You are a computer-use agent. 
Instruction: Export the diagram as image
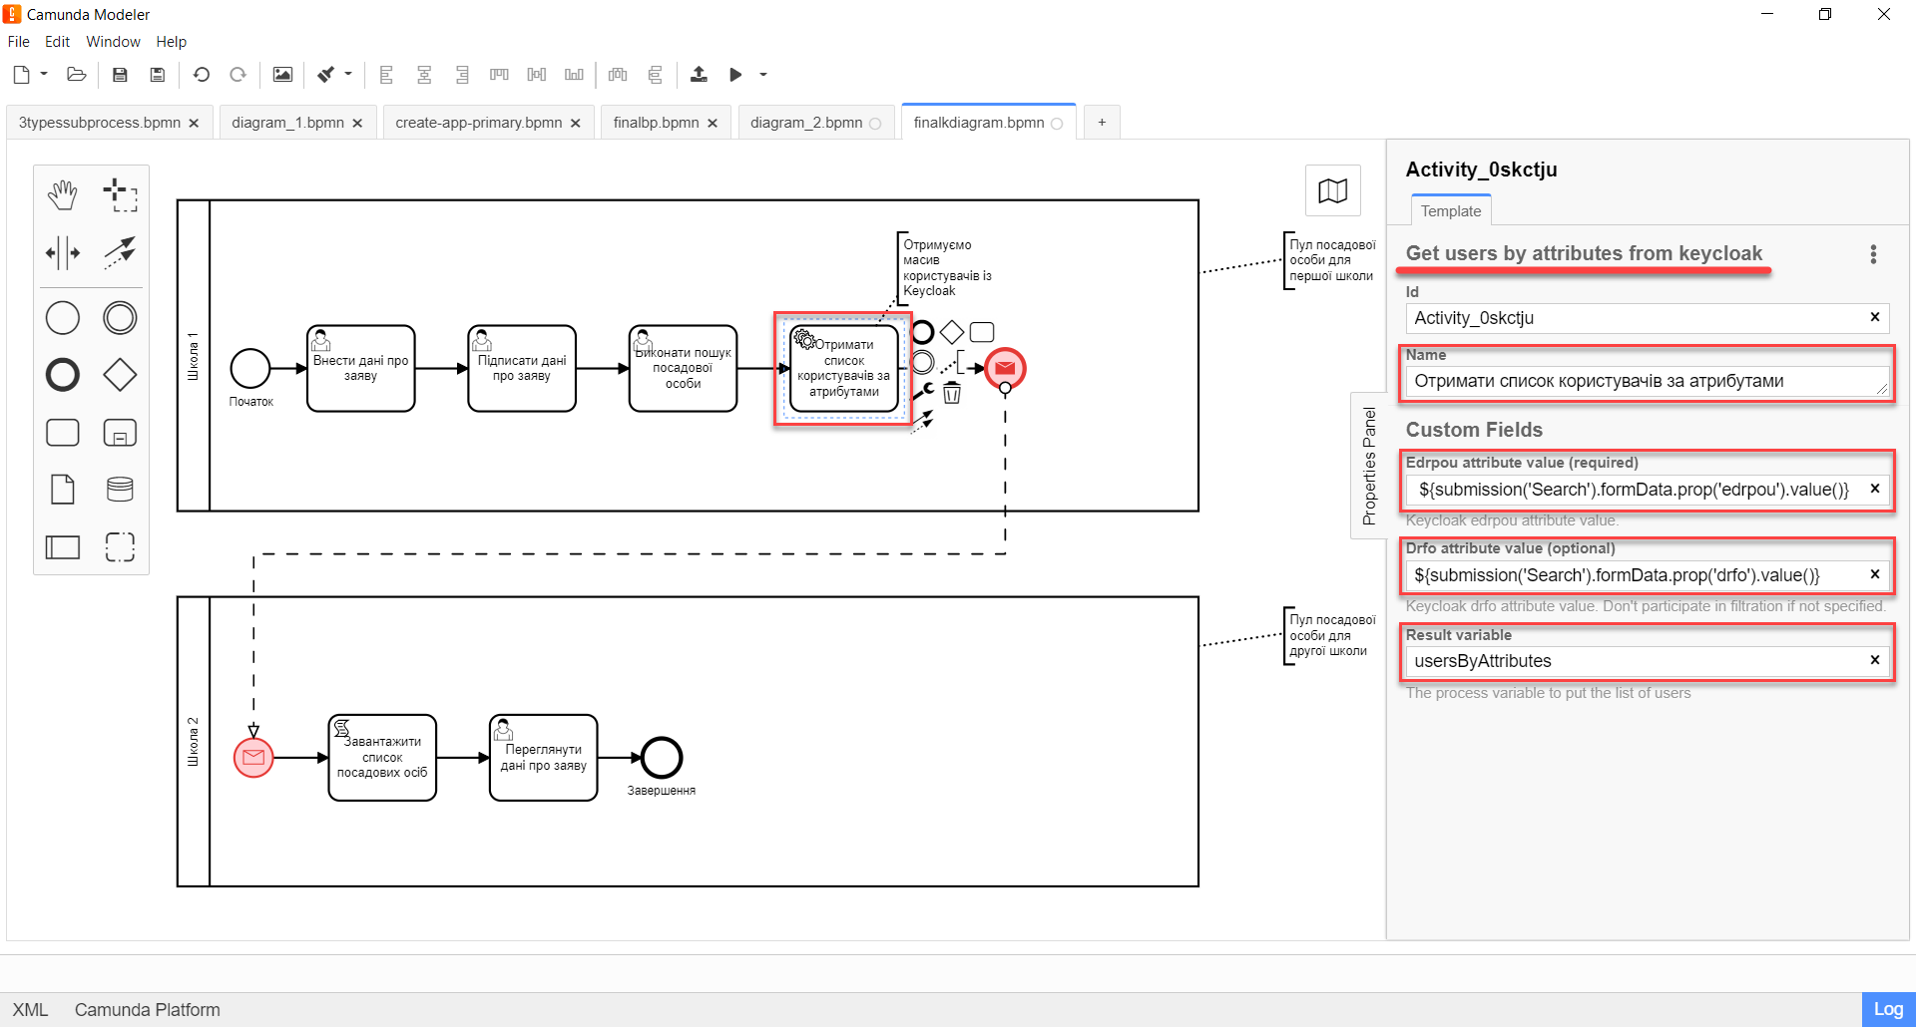[x=282, y=74]
